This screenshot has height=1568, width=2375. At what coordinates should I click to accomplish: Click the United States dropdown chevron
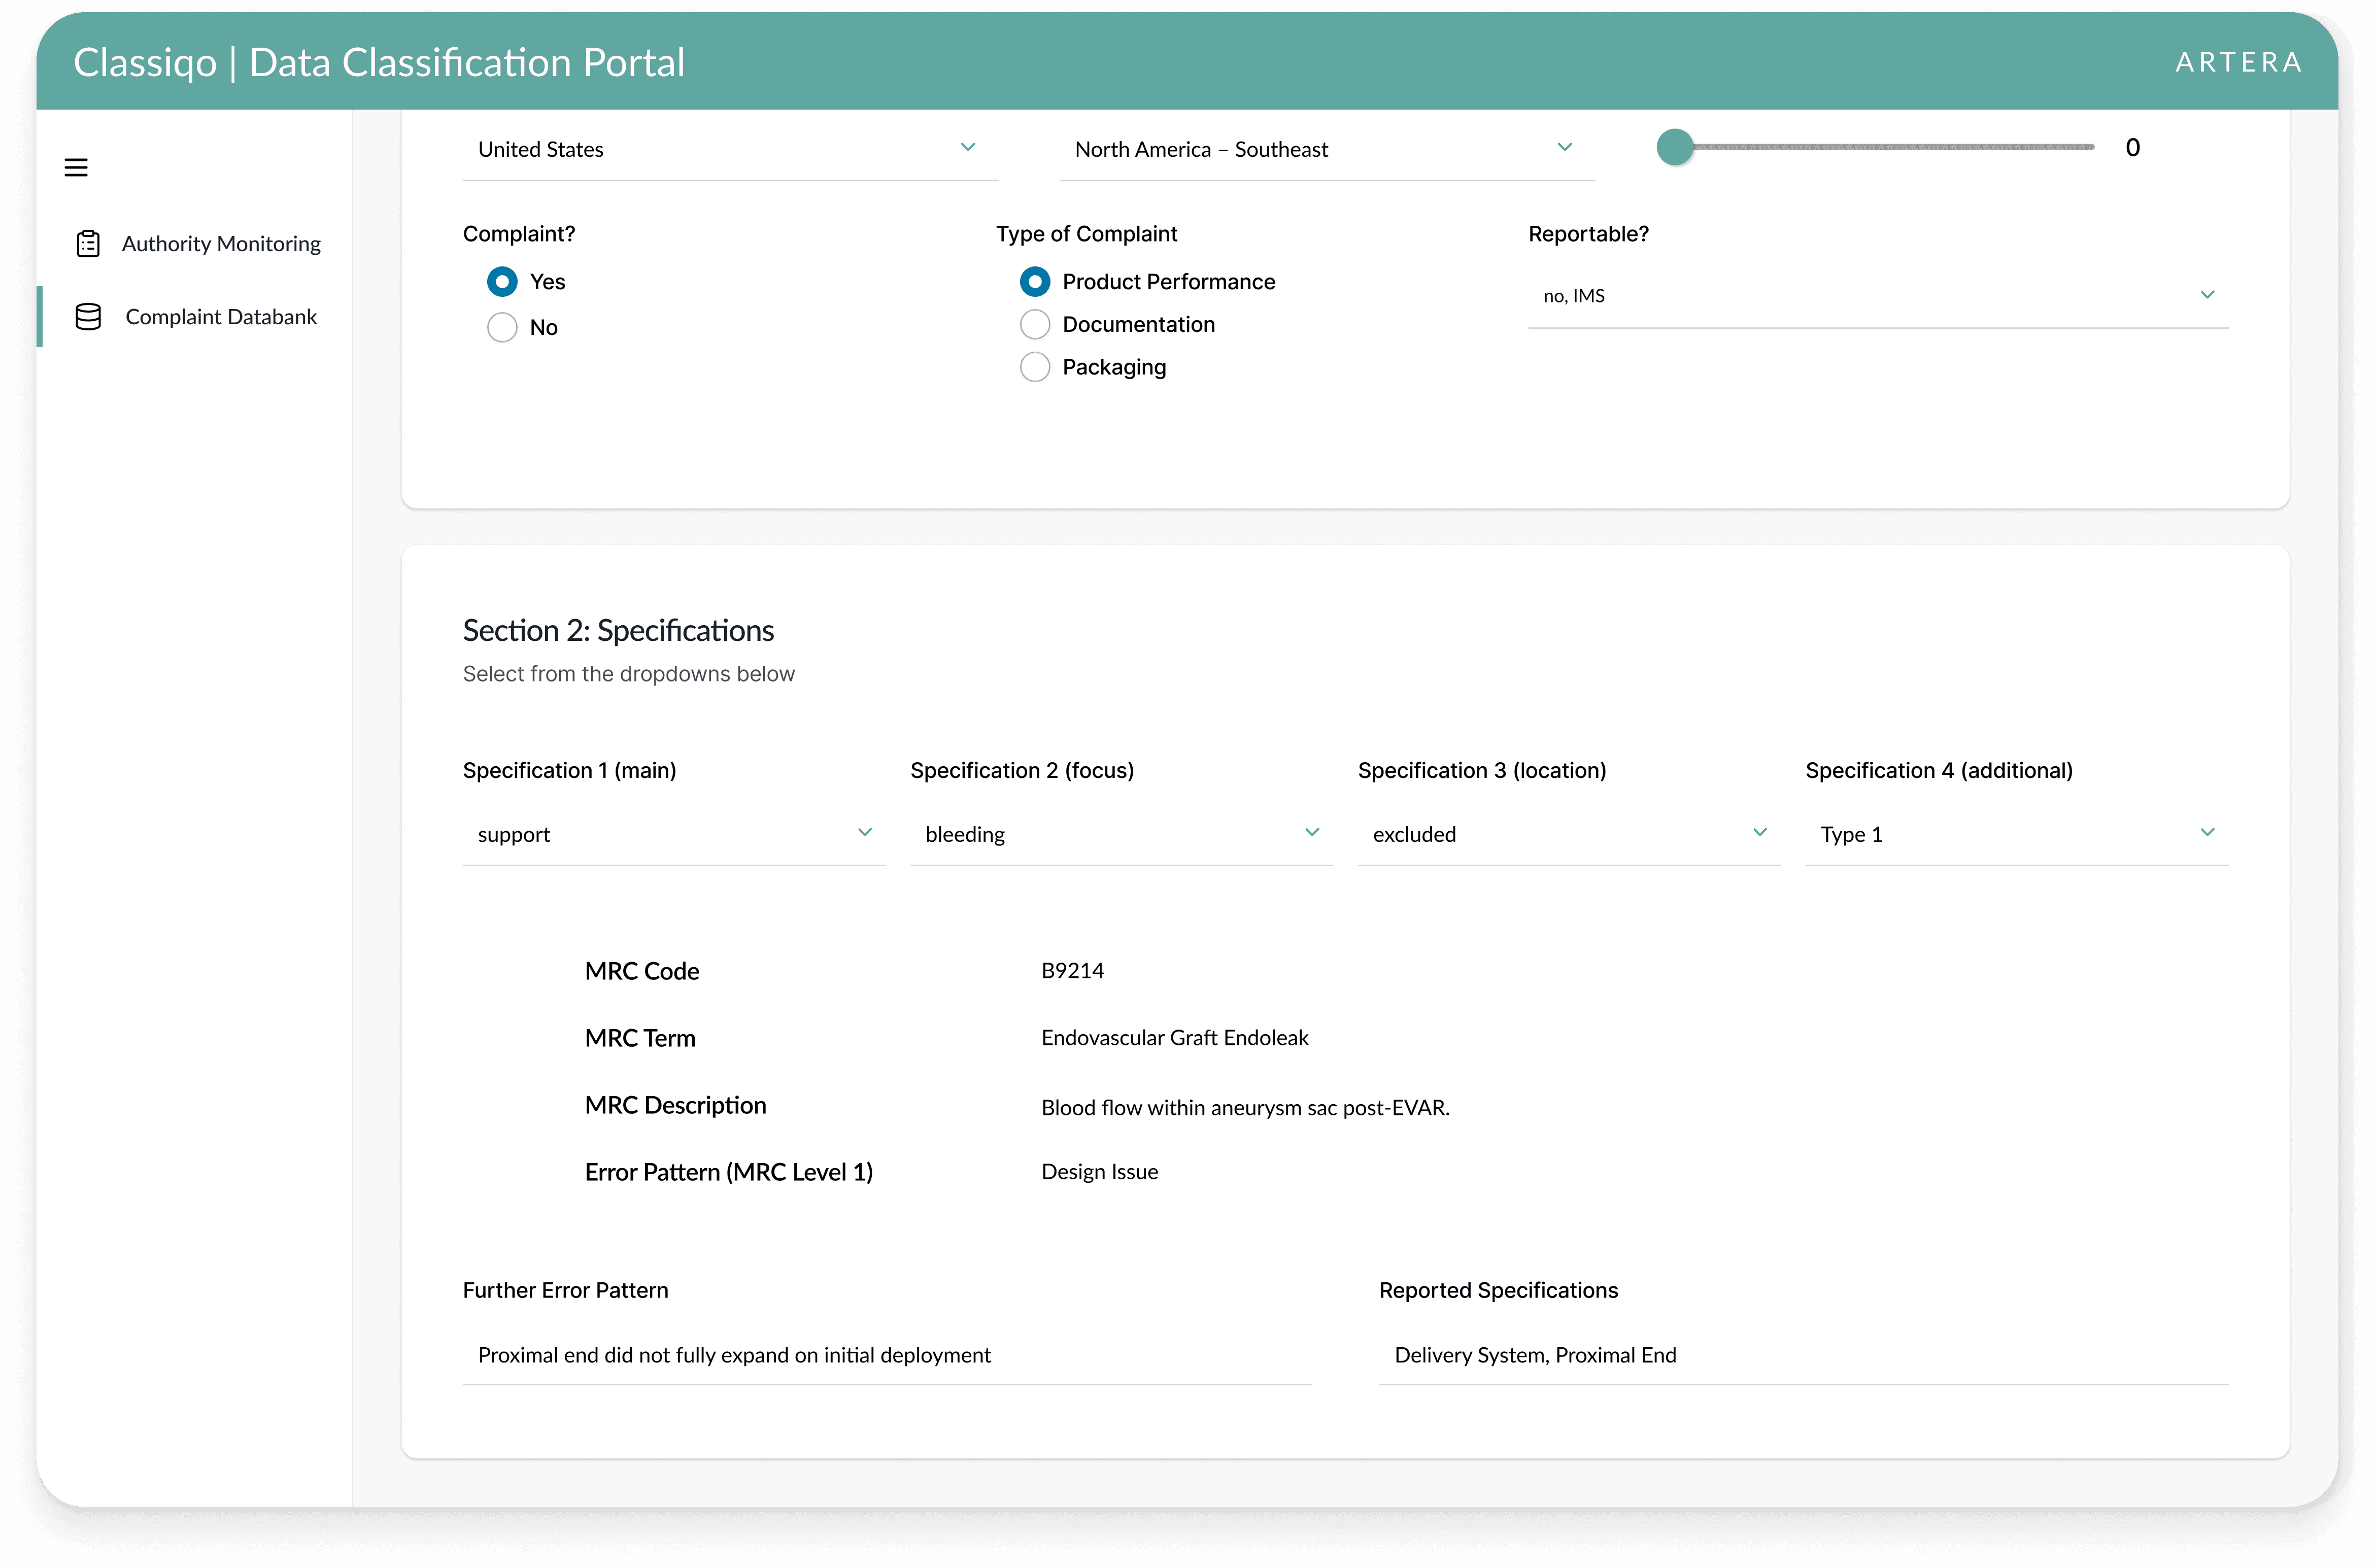(x=967, y=147)
